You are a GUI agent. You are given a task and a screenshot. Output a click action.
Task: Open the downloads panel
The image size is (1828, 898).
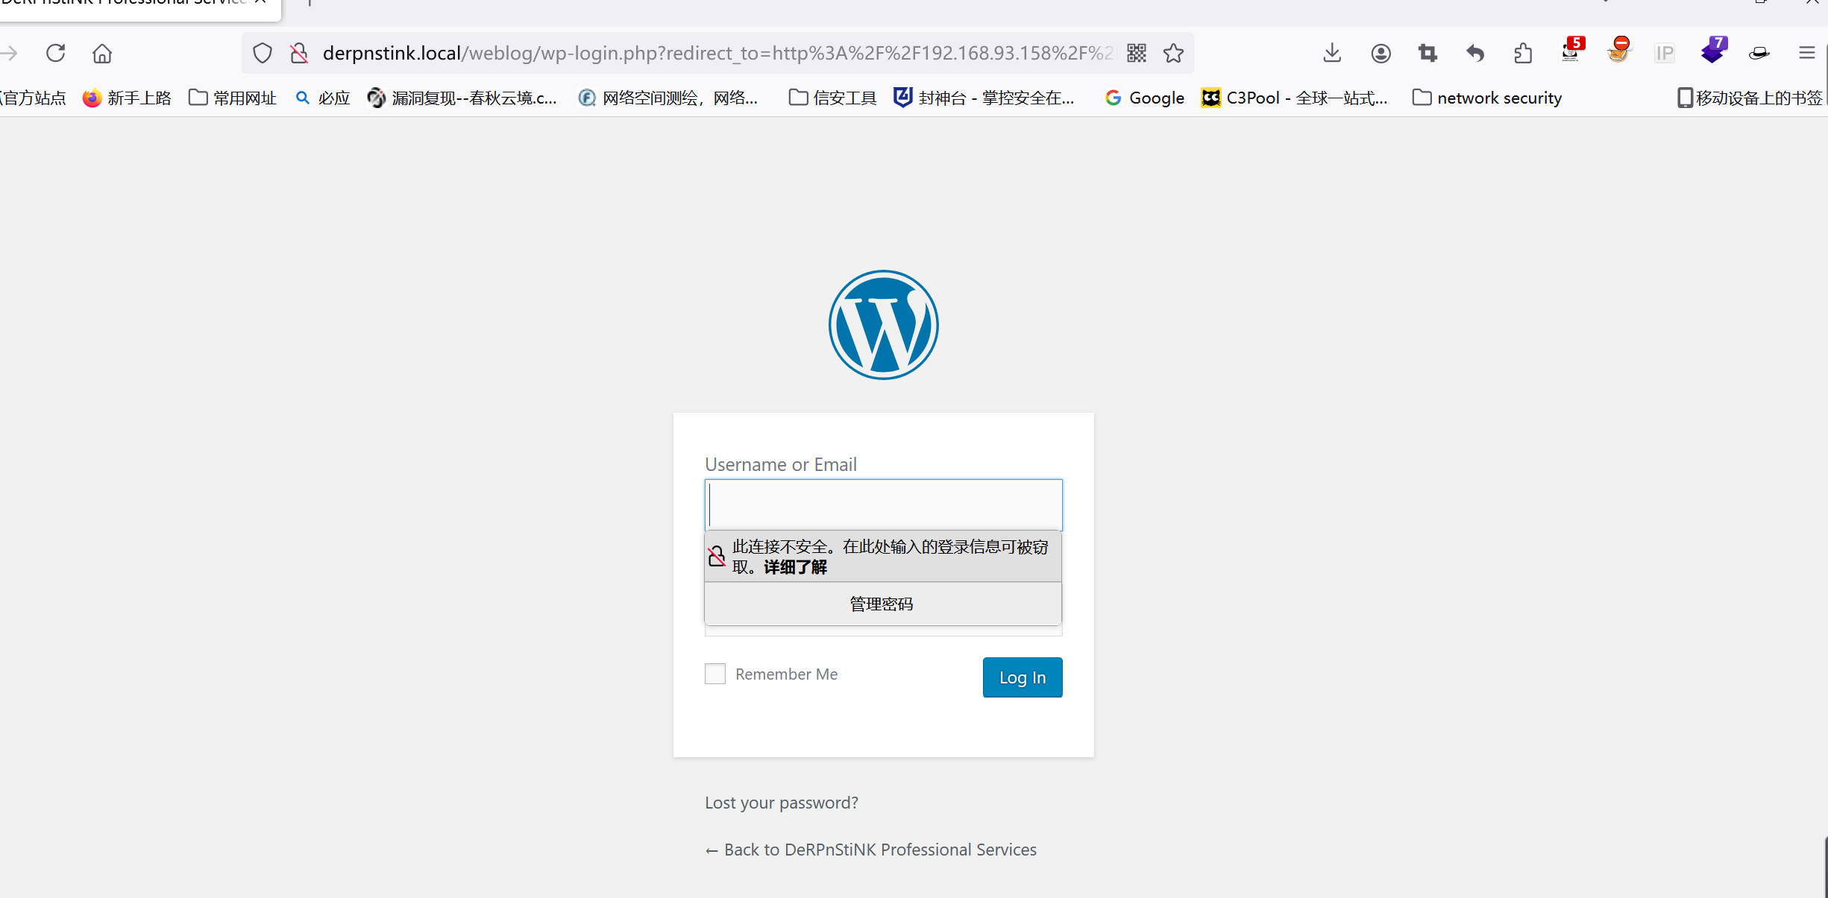click(x=1332, y=53)
